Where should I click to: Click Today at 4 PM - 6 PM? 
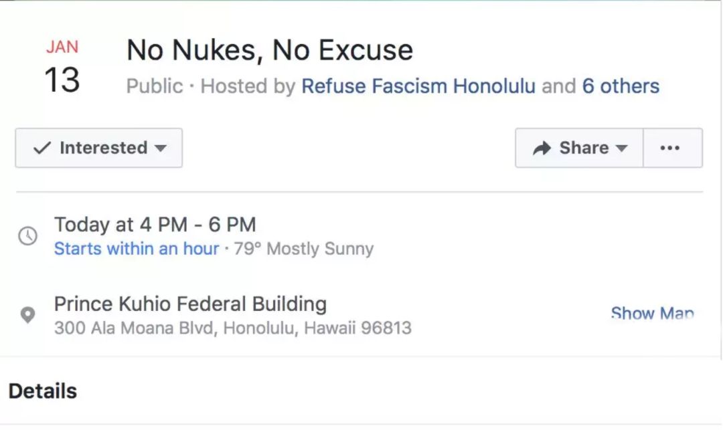[x=155, y=225]
